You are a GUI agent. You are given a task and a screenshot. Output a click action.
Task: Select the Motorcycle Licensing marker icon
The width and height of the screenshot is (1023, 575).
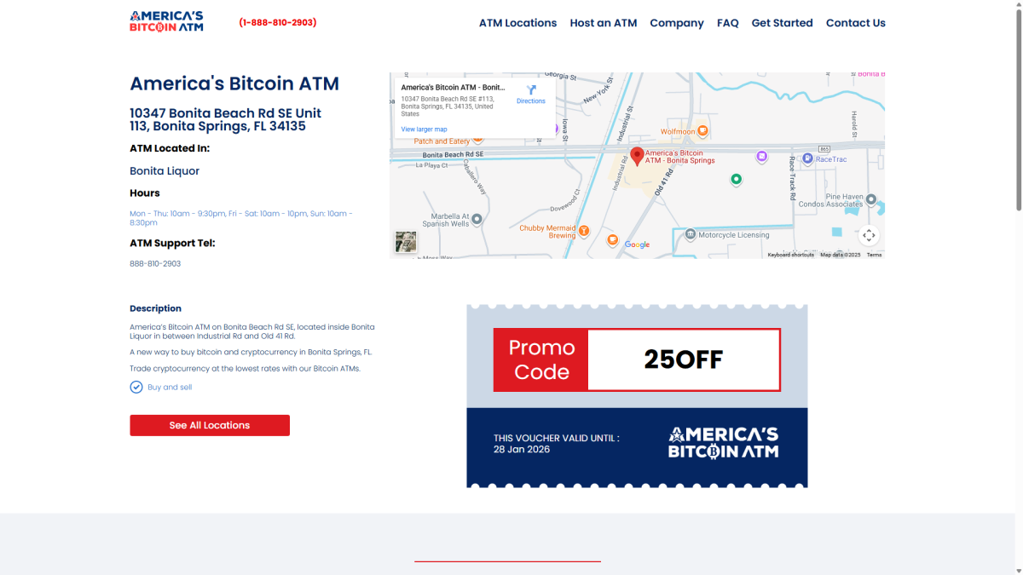(x=691, y=235)
